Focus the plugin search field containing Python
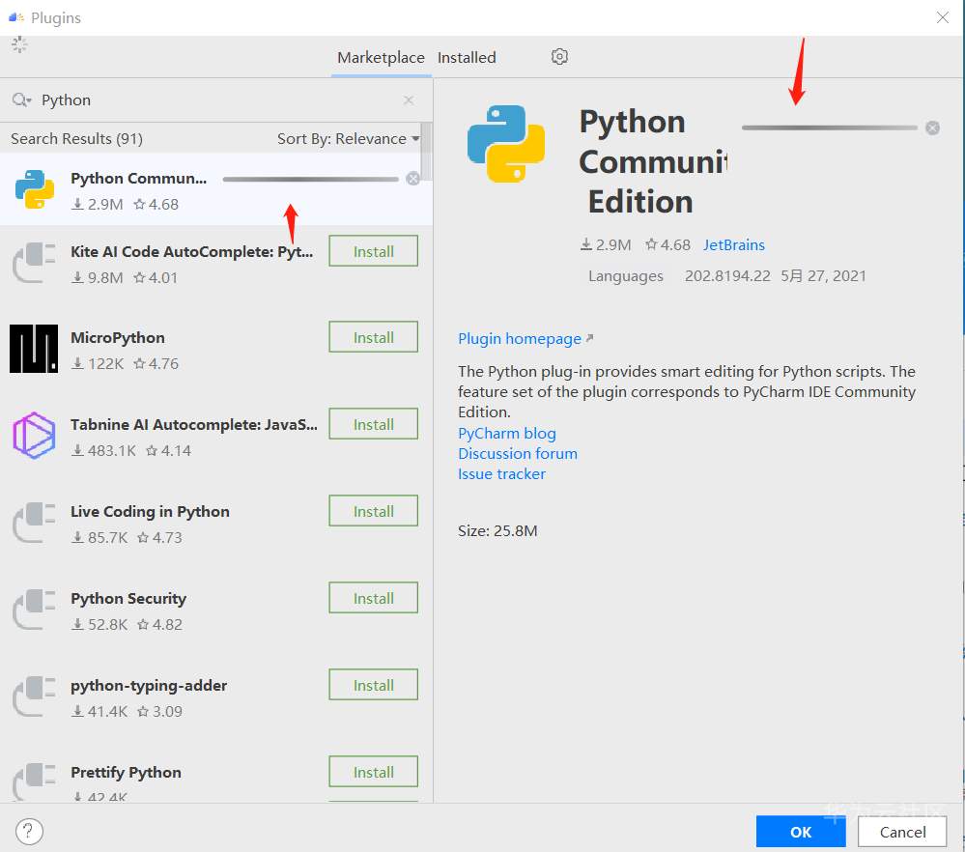 point(215,99)
